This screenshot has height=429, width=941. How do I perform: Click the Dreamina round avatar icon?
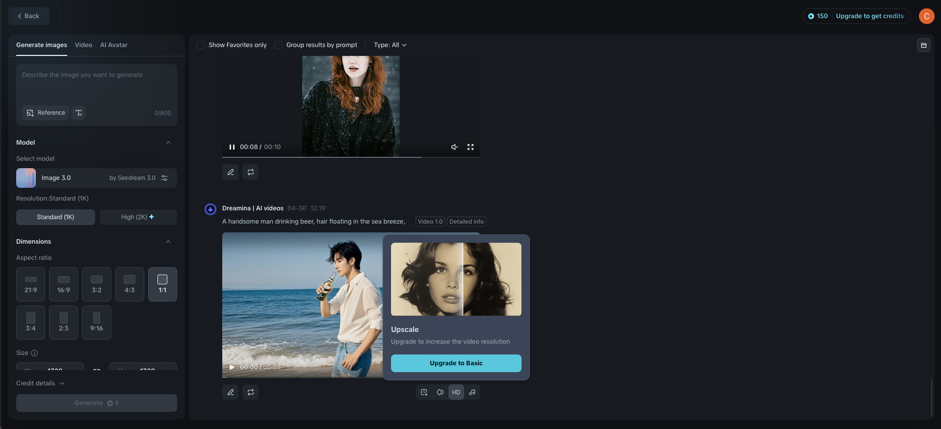210,209
